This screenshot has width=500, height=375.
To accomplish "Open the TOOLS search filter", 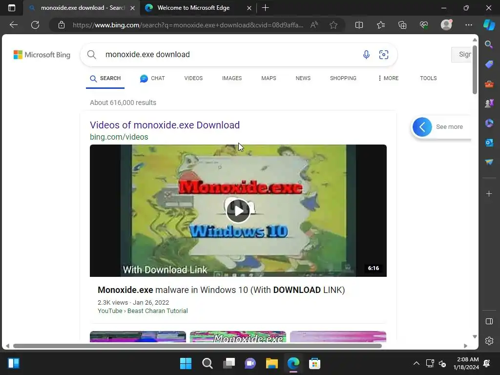I will click(428, 78).
